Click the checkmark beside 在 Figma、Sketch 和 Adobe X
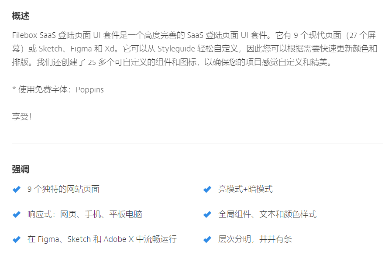This screenshot has height=255, width=385. pyautogui.click(x=17, y=239)
